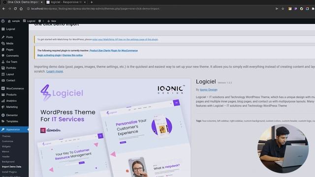Open the extensions puzzle icon
315x177 pixels.
tap(313, 9)
